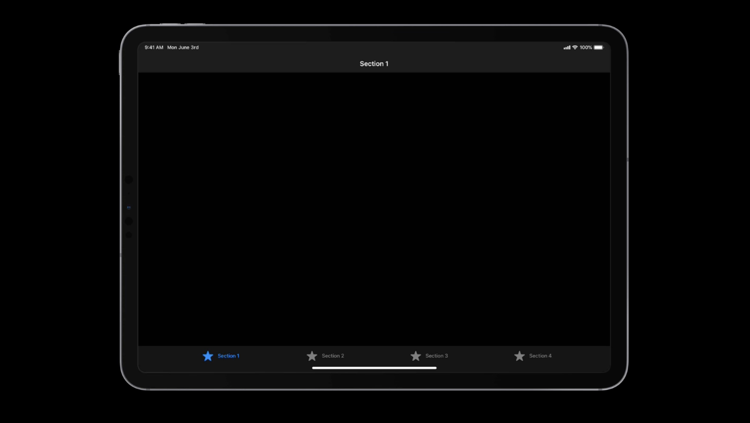
Task: Click the cellular signal bars icon
Action: coord(567,48)
